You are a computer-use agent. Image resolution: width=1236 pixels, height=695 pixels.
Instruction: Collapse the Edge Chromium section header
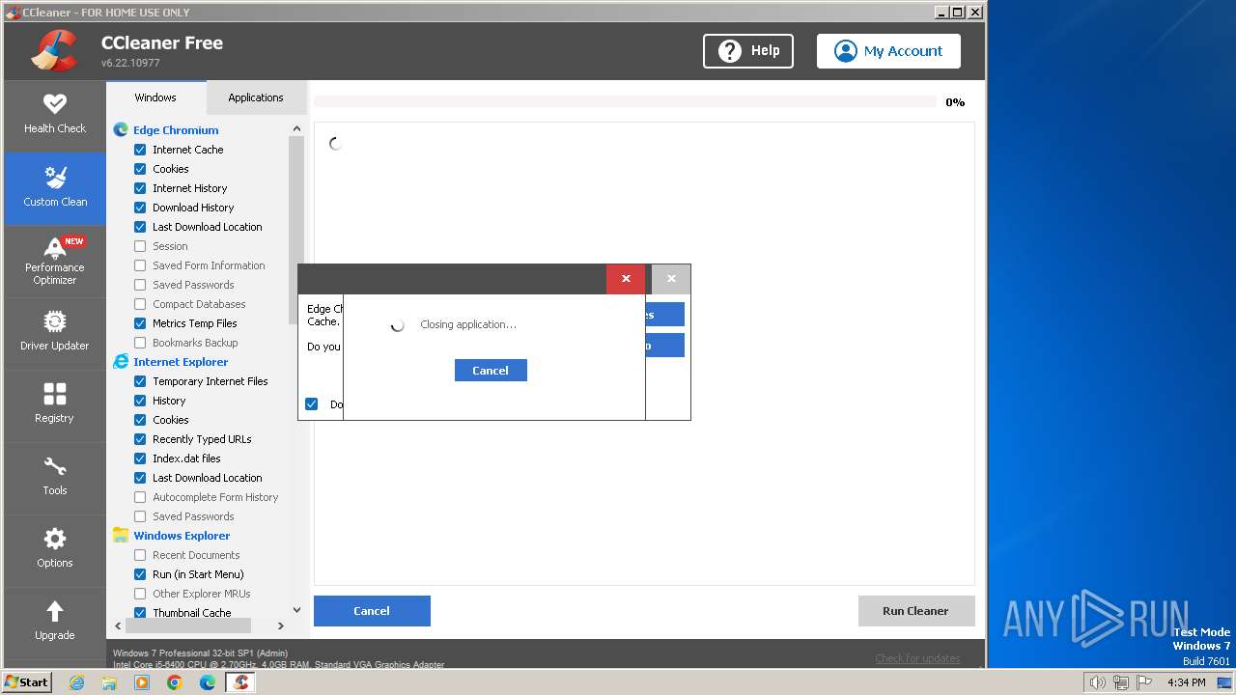click(176, 130)
